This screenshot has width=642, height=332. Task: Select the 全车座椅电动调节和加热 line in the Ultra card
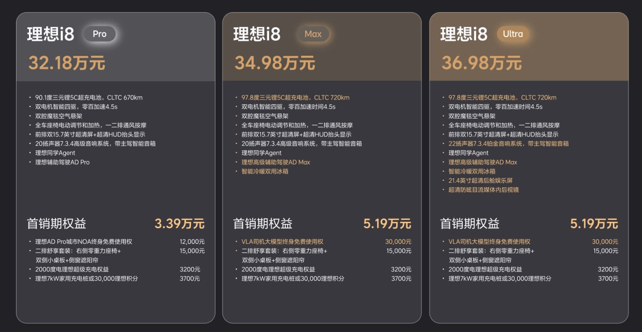coord(504,125)
